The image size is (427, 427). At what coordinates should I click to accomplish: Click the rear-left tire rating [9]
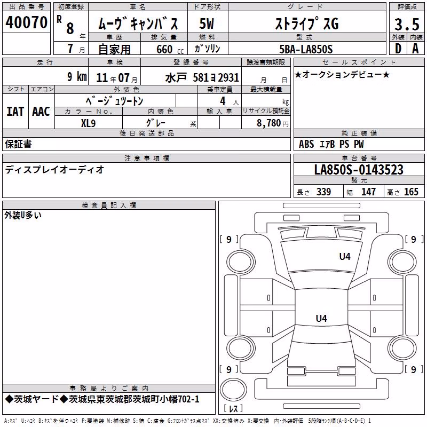coord(229,369)
